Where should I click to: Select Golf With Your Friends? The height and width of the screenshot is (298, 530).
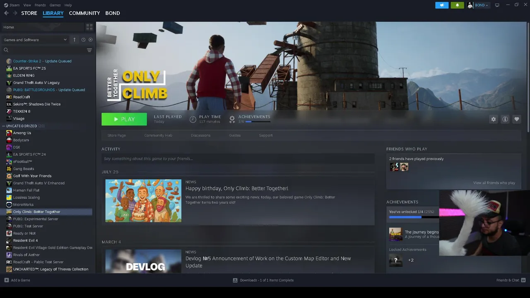tap(32, 176)
